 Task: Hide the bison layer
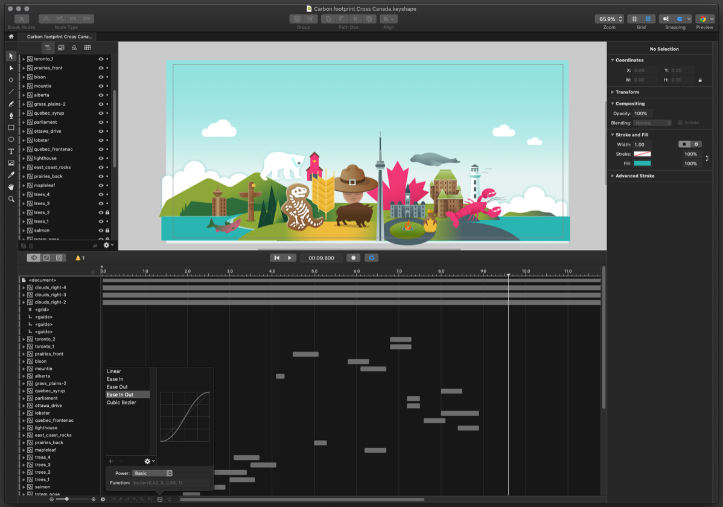(101, 77)
